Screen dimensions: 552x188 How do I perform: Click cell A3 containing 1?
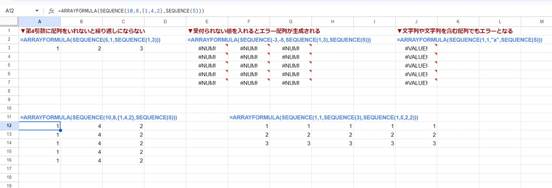point(40,48)
